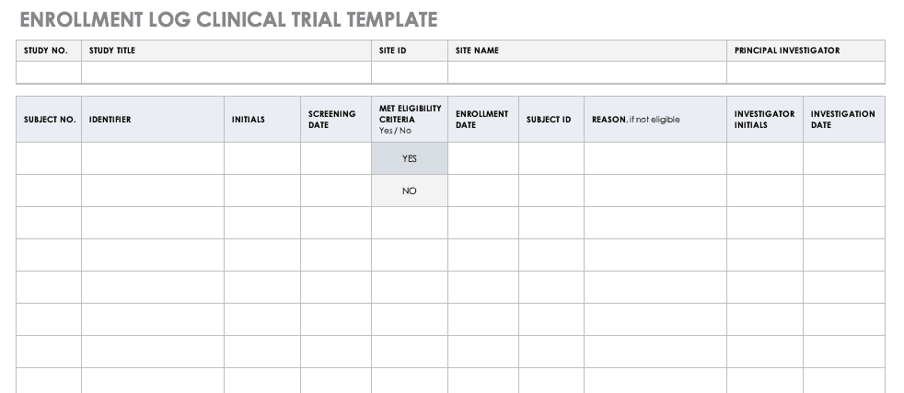Viewport: 904px width, 393px height.
Task: Click the Investigator Initials column header
Action: tap(765, 120)
